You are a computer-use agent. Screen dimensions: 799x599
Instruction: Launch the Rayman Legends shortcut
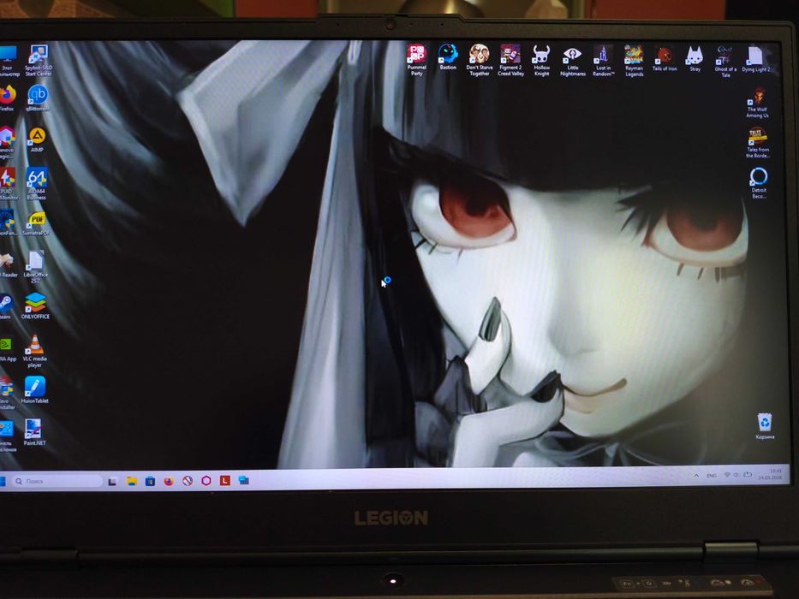[x=634, y=61]
